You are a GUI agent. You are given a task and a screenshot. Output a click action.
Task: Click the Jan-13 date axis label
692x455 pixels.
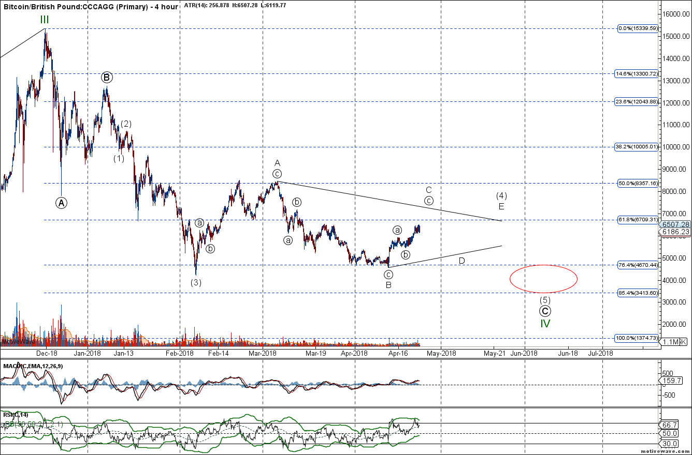point(123,353)
